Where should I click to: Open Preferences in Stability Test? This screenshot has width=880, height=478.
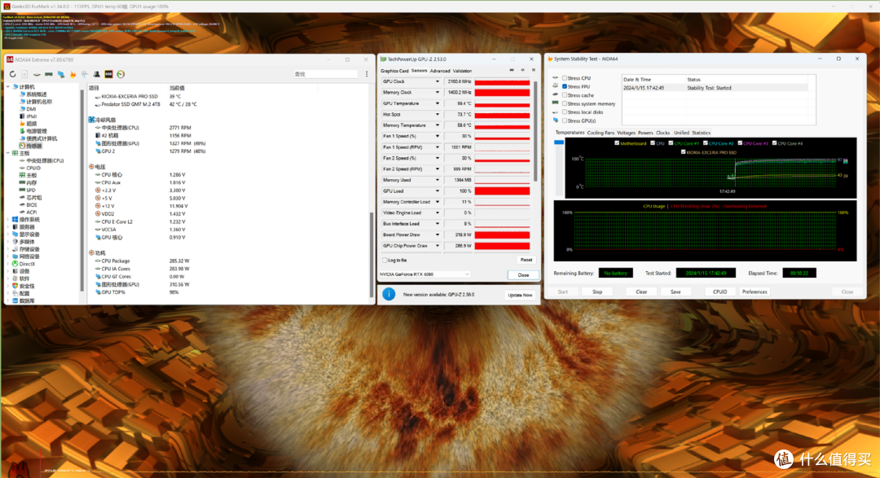pyautogui.click(x=755, y=292)
